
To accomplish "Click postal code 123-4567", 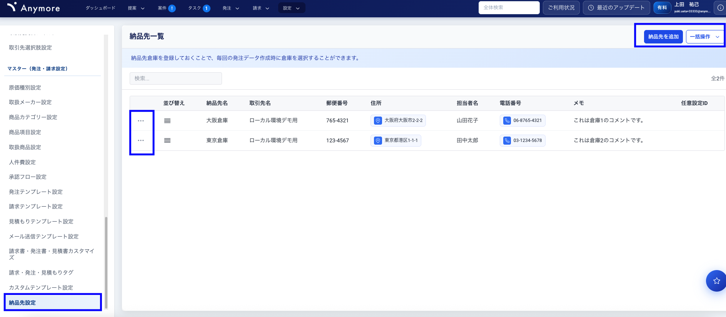I will 337,140.
